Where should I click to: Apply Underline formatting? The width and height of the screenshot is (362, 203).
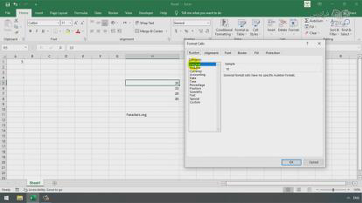pyautogui.click(x=43, y=31)
